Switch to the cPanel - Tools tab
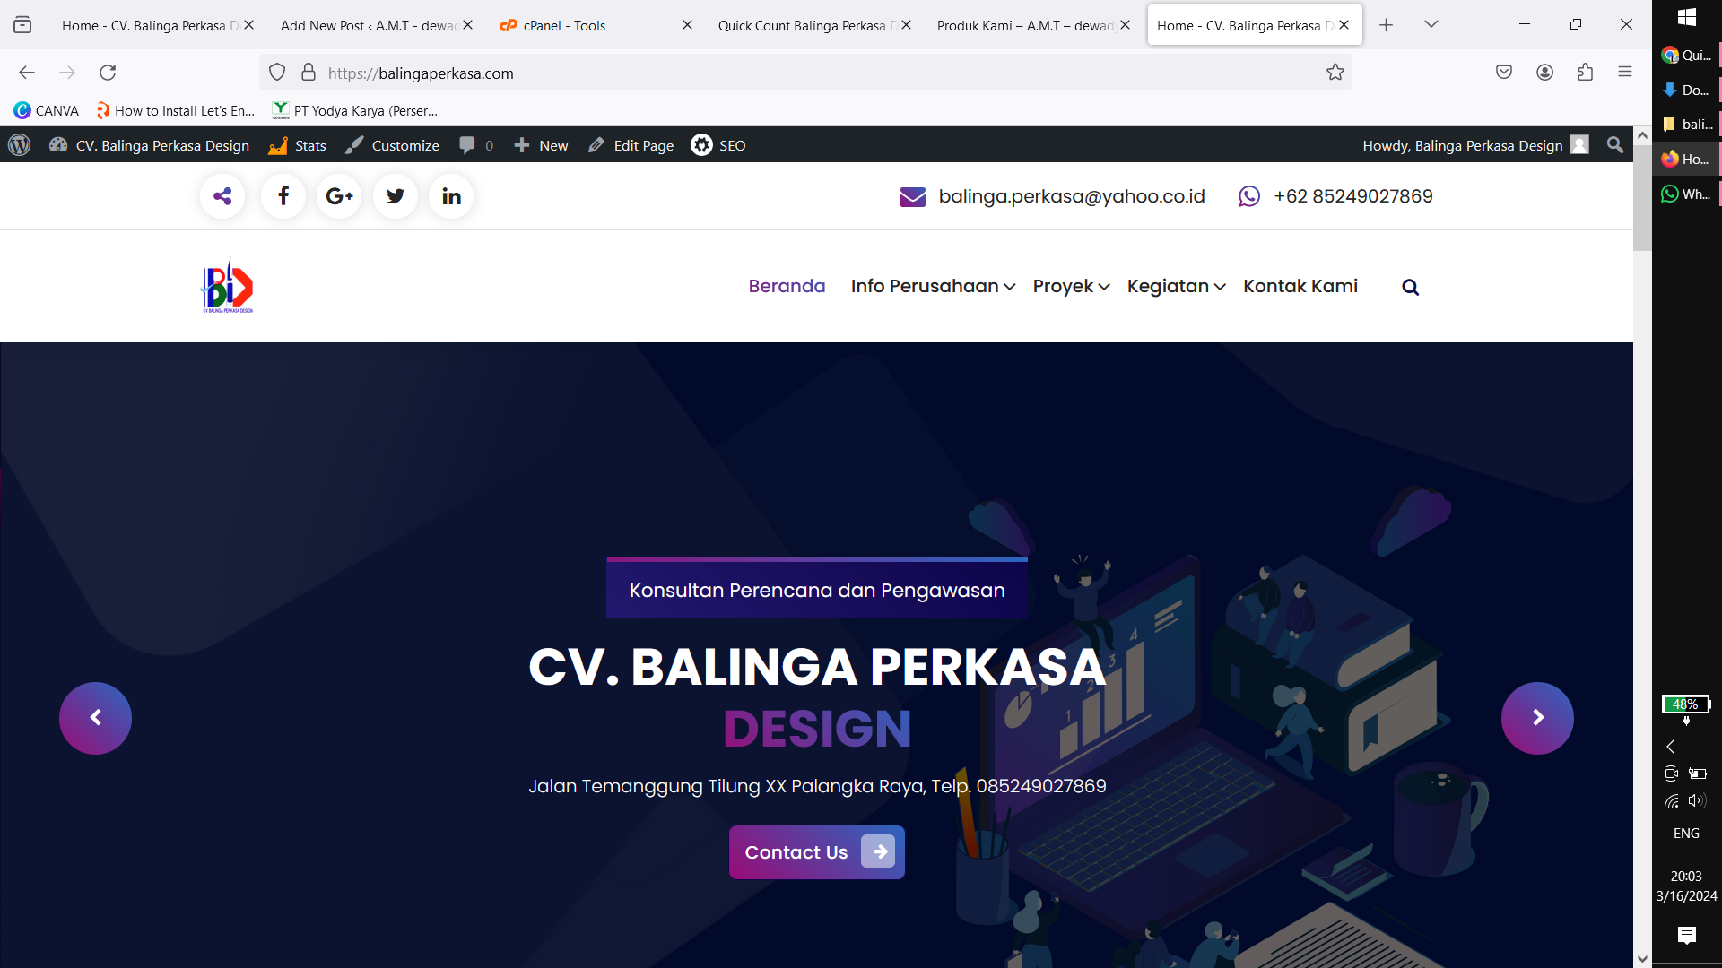Image resolution: width=1722 pixels, height=968 pixels. [565, 25]
